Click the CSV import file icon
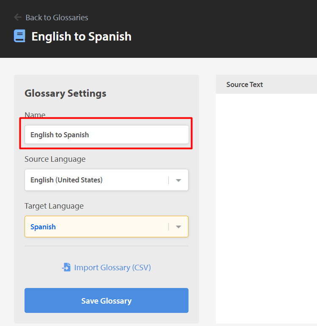The width and height of the screenshot is (317, 326). (66, 267)
